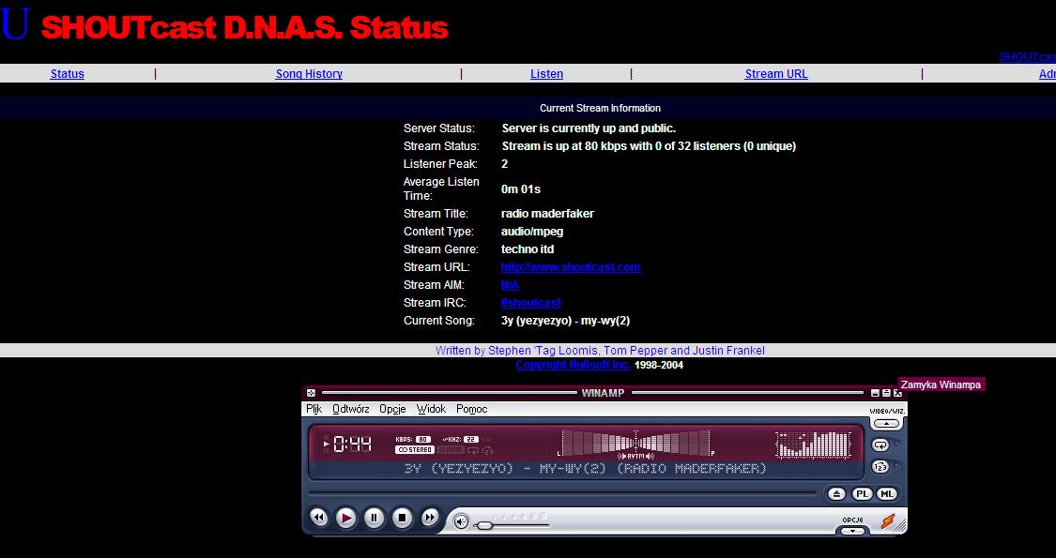Mute audio via the speaker icon
The image size is (1056, 558).
461,521
